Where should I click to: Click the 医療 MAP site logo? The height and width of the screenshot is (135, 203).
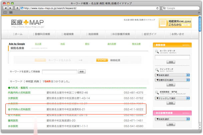click(27, 24)
